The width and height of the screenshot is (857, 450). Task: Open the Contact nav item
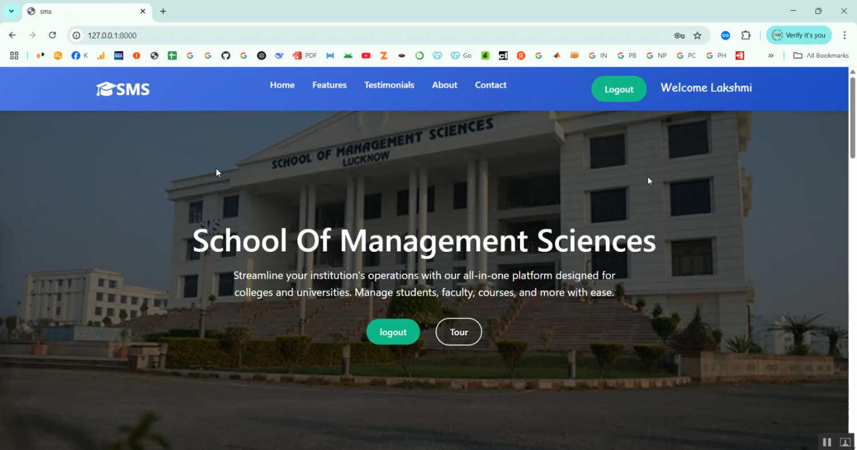coord(491,85)
